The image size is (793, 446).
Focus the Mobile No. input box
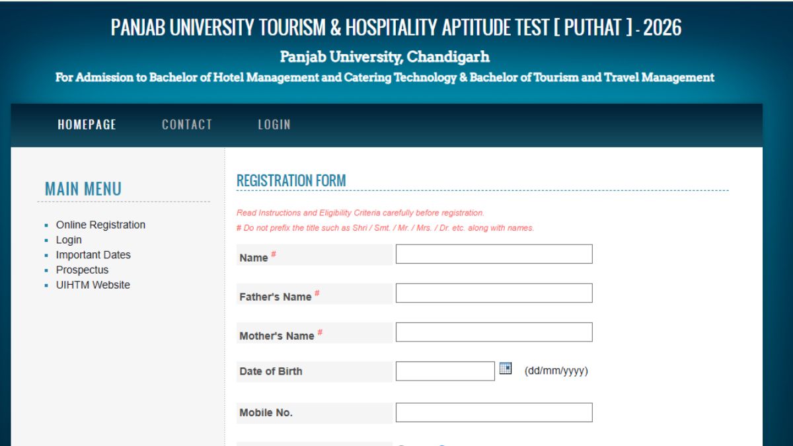[x=494, y=413]
